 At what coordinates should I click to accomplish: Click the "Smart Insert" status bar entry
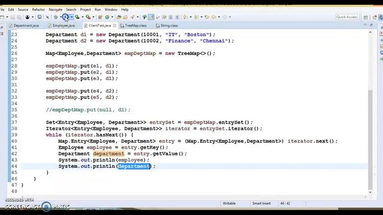click(262, 203)
